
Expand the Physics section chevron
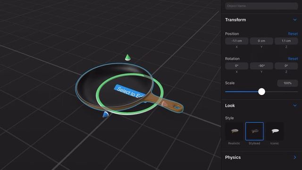[x=294, y=157]
